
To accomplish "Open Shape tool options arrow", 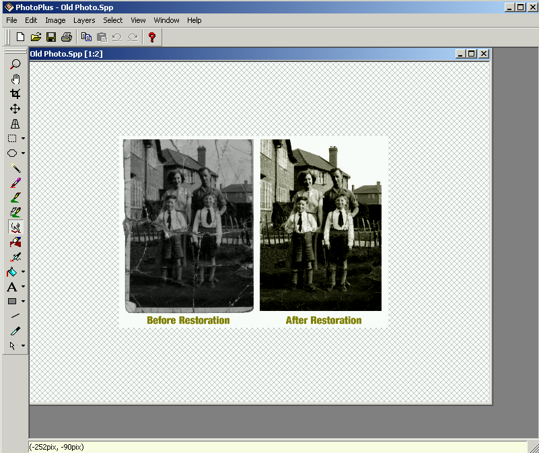I will point(24,302).
